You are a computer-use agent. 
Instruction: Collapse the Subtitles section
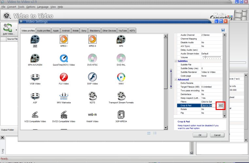point(176,61)
